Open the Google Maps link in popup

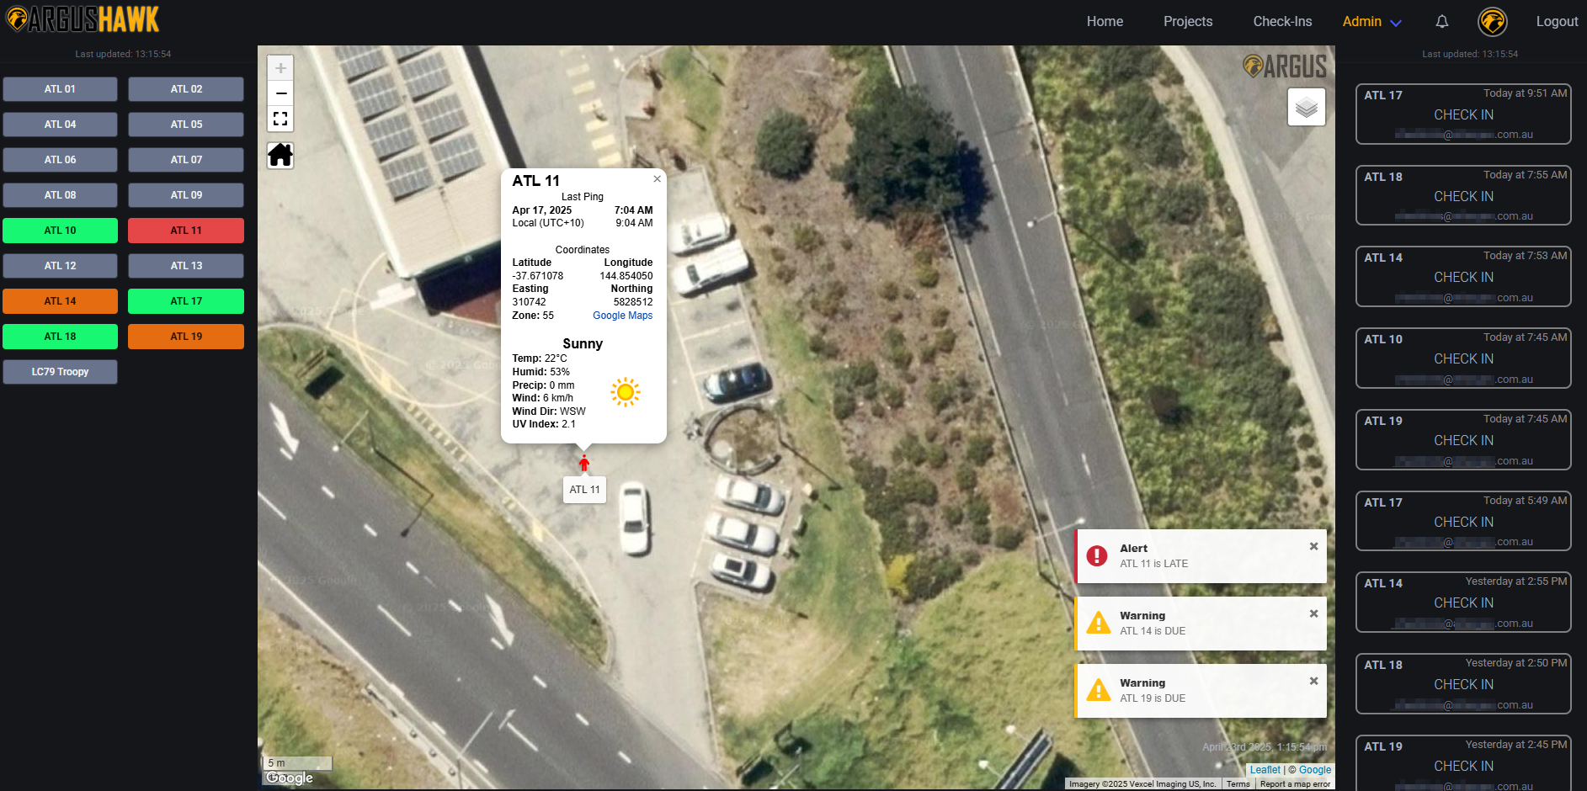(x=622, y=316)
